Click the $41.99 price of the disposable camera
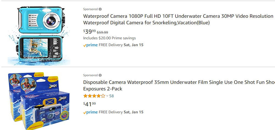 (x=90, y=104)
